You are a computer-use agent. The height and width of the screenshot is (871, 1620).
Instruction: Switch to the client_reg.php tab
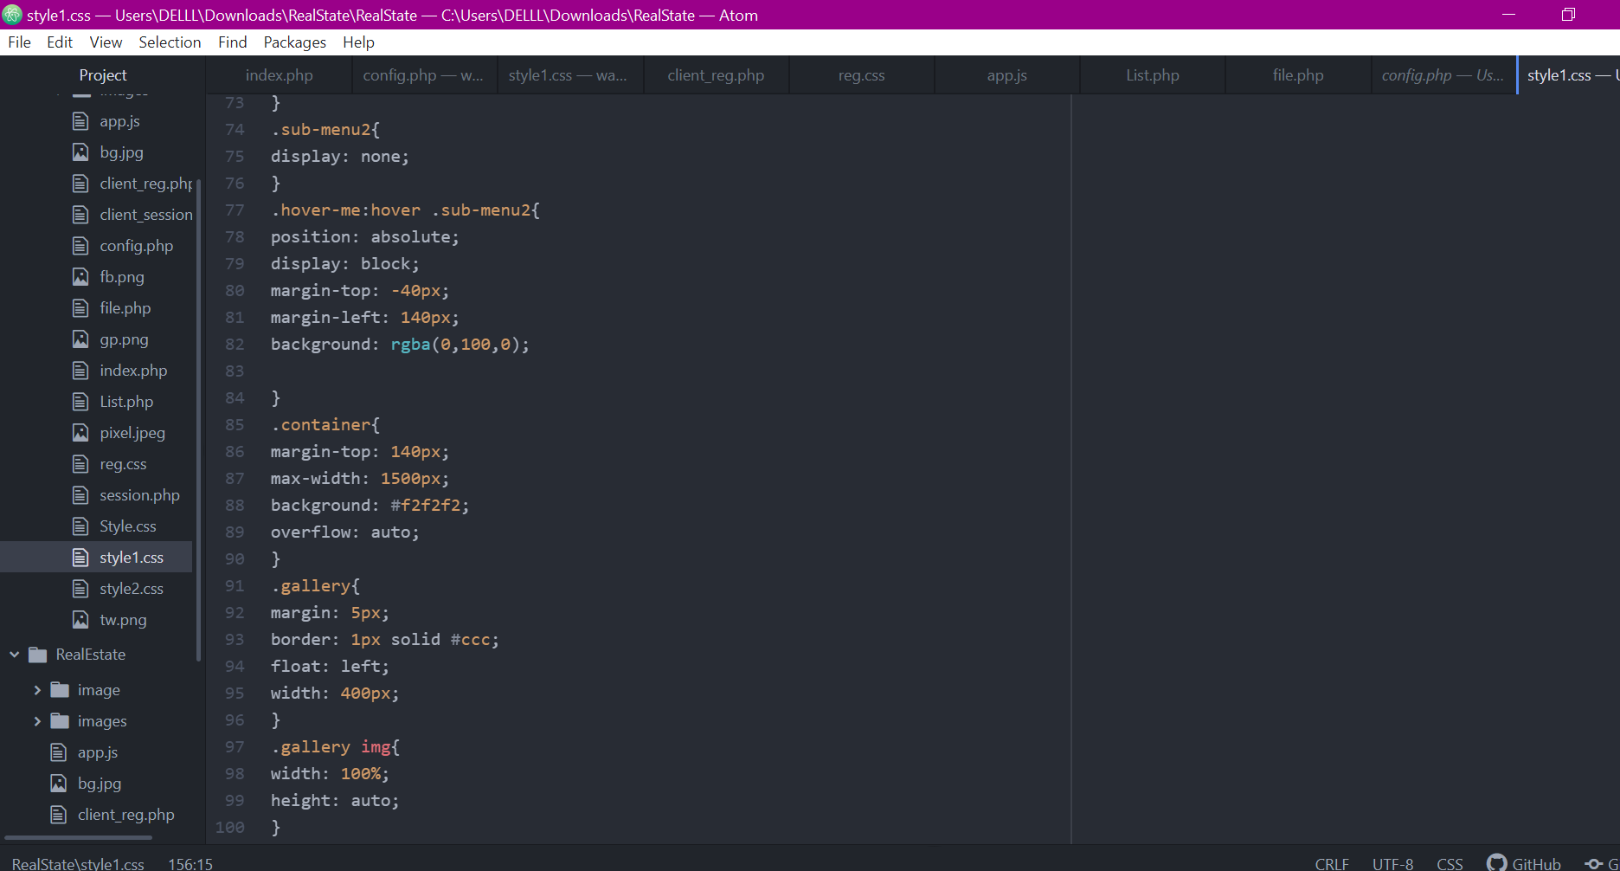click(716, 75)
